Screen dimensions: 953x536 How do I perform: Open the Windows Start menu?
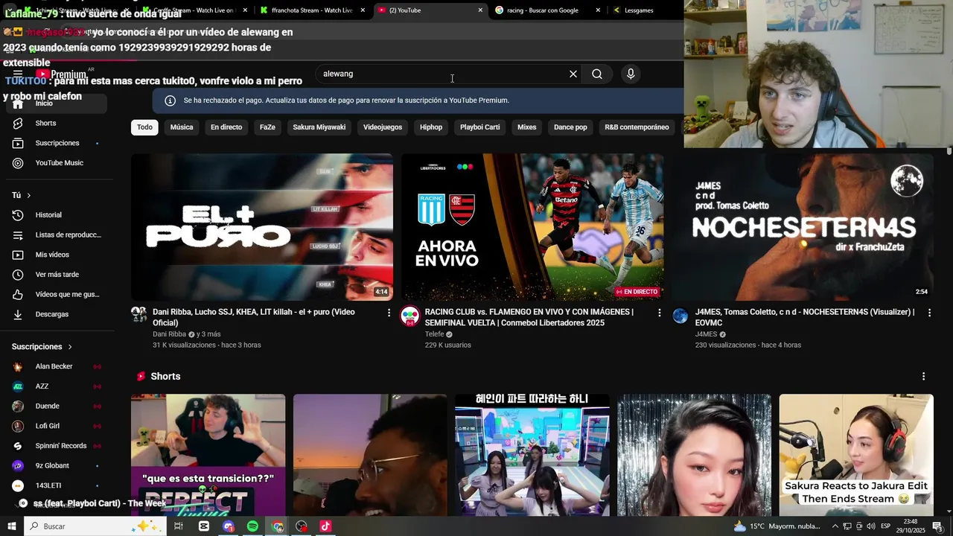[x=11, y=526]
